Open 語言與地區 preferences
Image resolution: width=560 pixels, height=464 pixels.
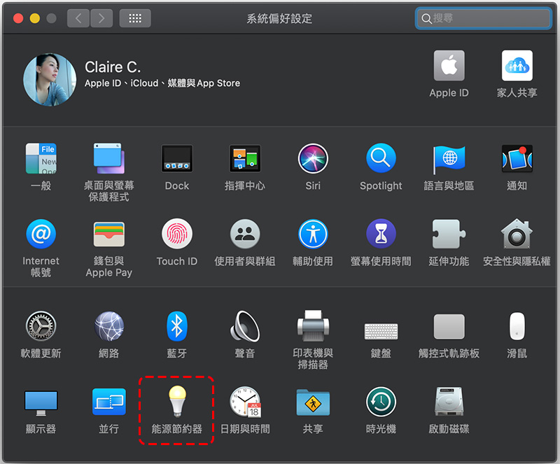click(449, 159)
